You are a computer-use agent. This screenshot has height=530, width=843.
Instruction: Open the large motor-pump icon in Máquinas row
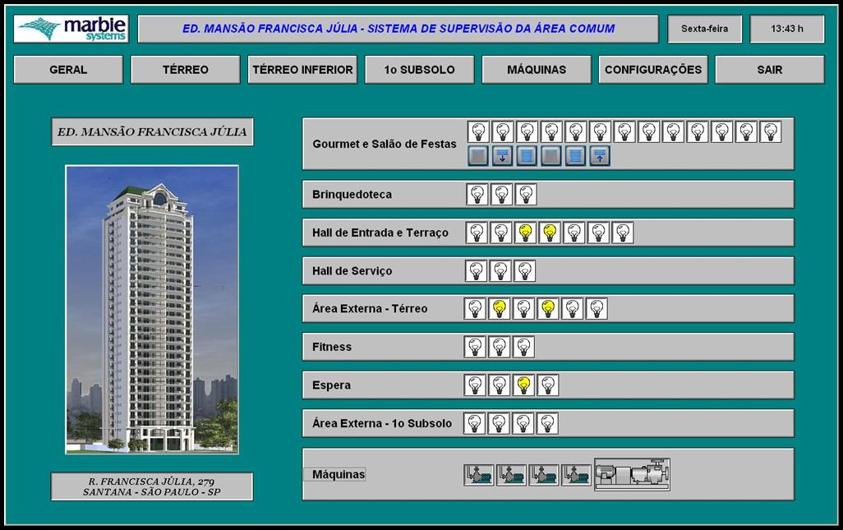click(633, 474)
